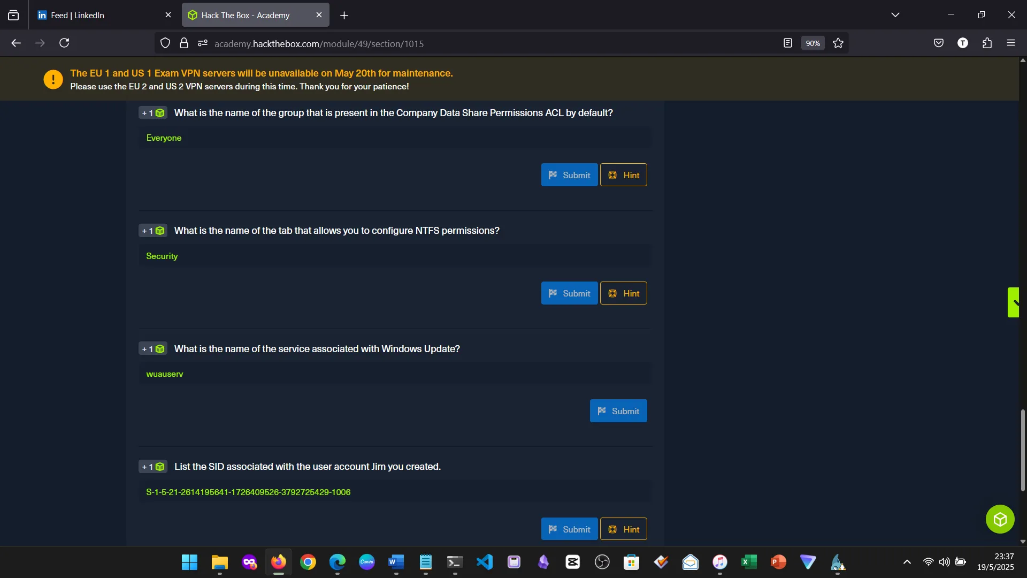
Task: Click the Jim SID answer field
Action: coord(395,492)
